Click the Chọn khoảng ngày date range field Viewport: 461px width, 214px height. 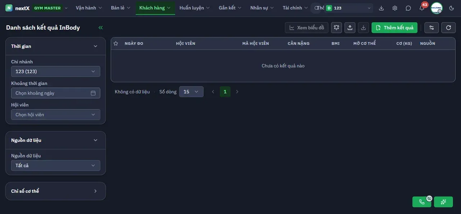[55, 93]
